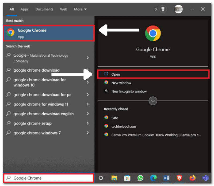Choose New window action

[153, 83]
